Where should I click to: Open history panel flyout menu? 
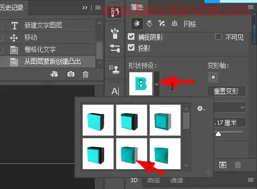[98, 8]
